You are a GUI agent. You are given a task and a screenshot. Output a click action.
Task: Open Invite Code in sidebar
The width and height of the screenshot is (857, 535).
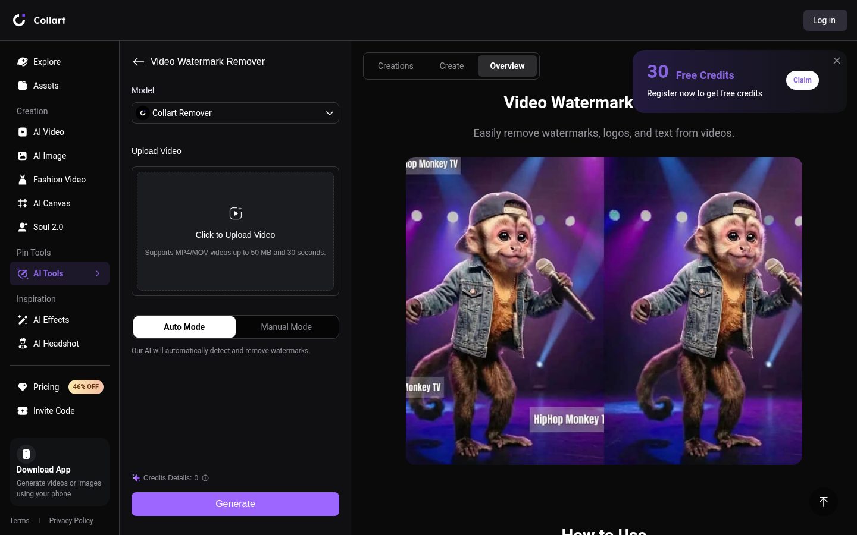tap(60, 411)
